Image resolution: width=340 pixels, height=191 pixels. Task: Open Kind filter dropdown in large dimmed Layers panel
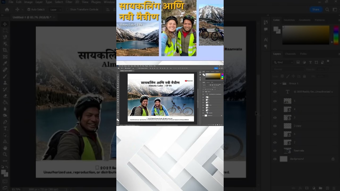[283, 62]
